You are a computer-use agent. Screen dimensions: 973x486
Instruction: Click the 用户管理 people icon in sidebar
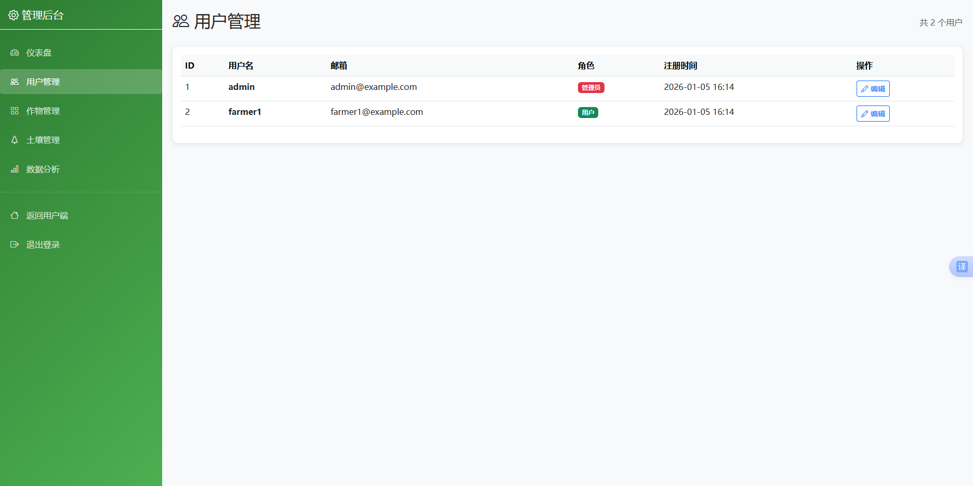(x=15, y=82)
